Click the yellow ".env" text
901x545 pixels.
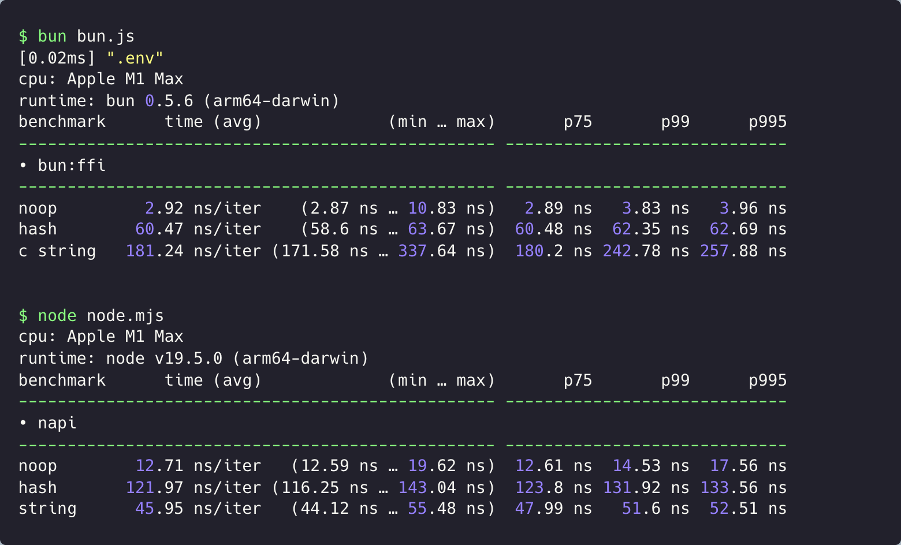[135, 58]
